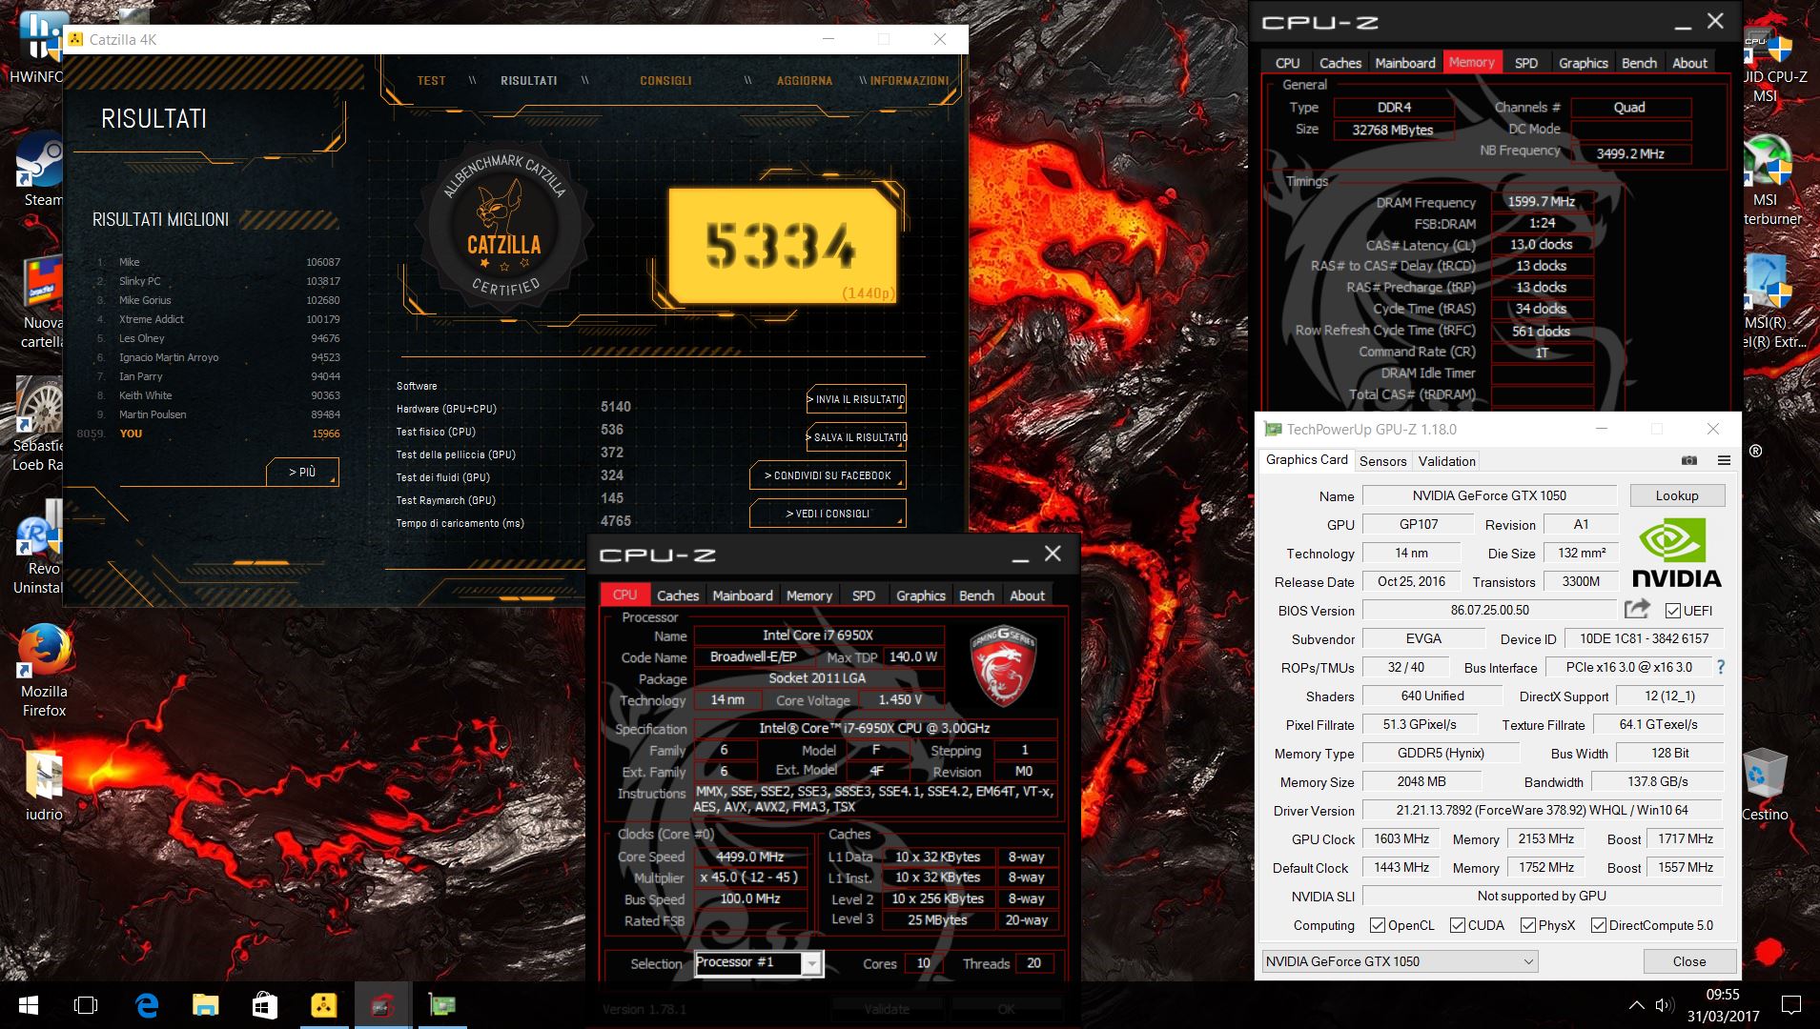The width and height of the screenshot is (1820, 1029).
Task: Open the Action Center notification icon
Action: point(1791,1005)
